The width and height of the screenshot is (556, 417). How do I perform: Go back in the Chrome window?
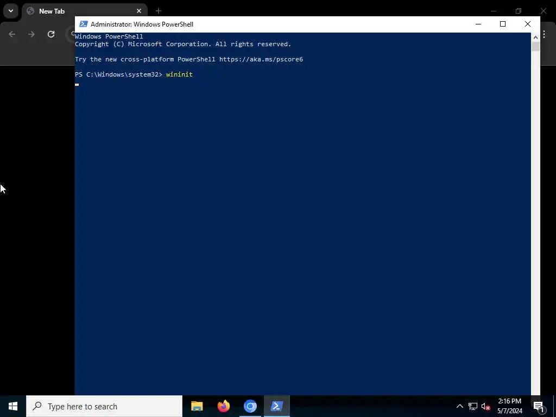coord(12,34)
